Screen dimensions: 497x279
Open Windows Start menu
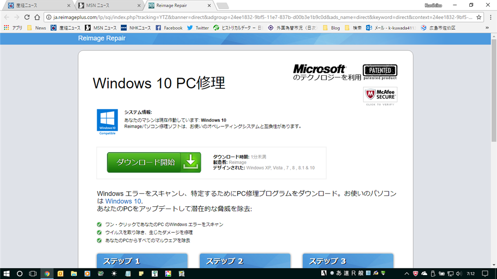6,274
